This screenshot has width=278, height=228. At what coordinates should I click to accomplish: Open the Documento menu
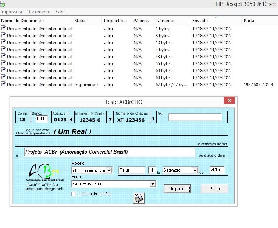tap(39, 12)
